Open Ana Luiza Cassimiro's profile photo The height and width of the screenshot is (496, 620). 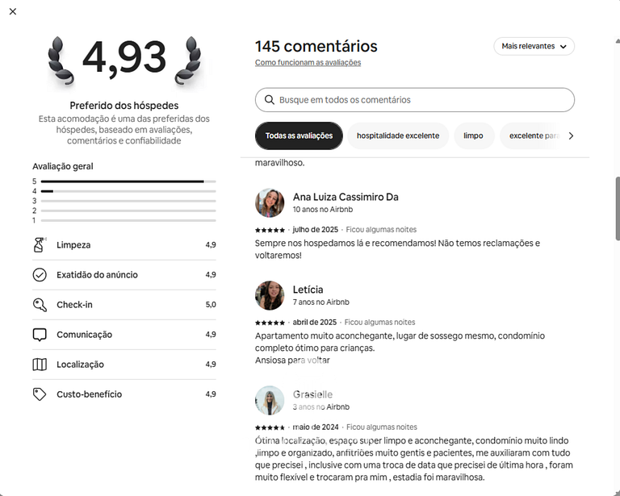270,203
